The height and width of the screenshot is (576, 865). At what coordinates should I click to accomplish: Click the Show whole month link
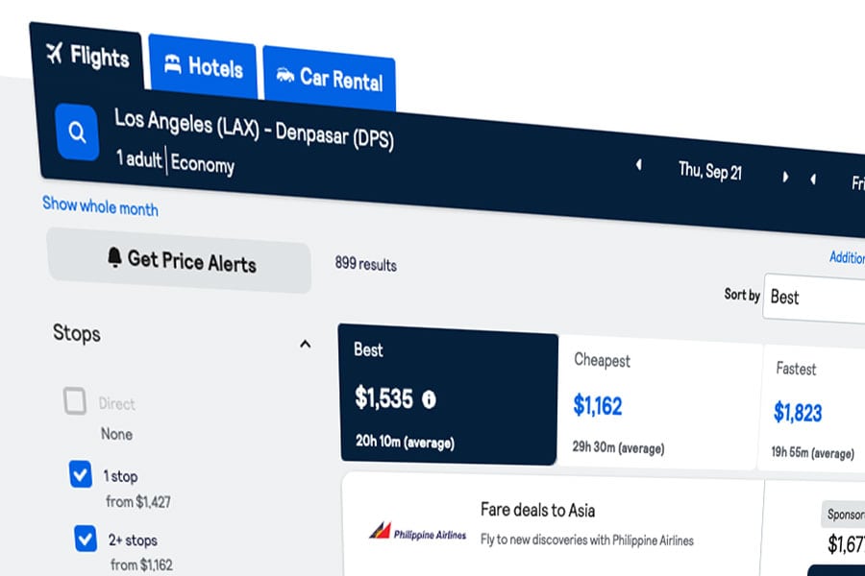coord(100,206)
